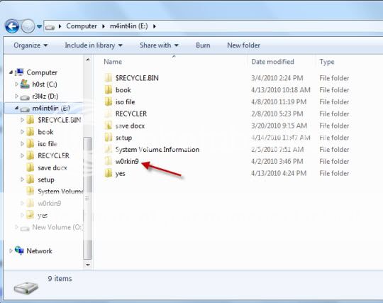Image resolution: width=383 pixels, height=303 pixels.
Task: Open the recent locations dropdown arrow
Action: [39, 26]
